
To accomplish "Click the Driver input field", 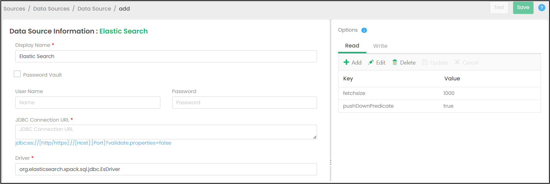I will click(166, 169).
